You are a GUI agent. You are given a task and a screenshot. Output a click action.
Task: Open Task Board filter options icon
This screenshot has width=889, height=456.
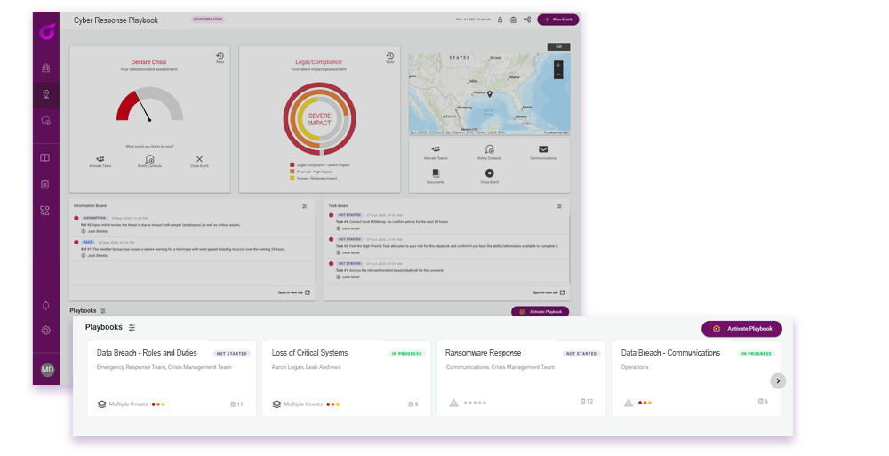tap(559, 206)
